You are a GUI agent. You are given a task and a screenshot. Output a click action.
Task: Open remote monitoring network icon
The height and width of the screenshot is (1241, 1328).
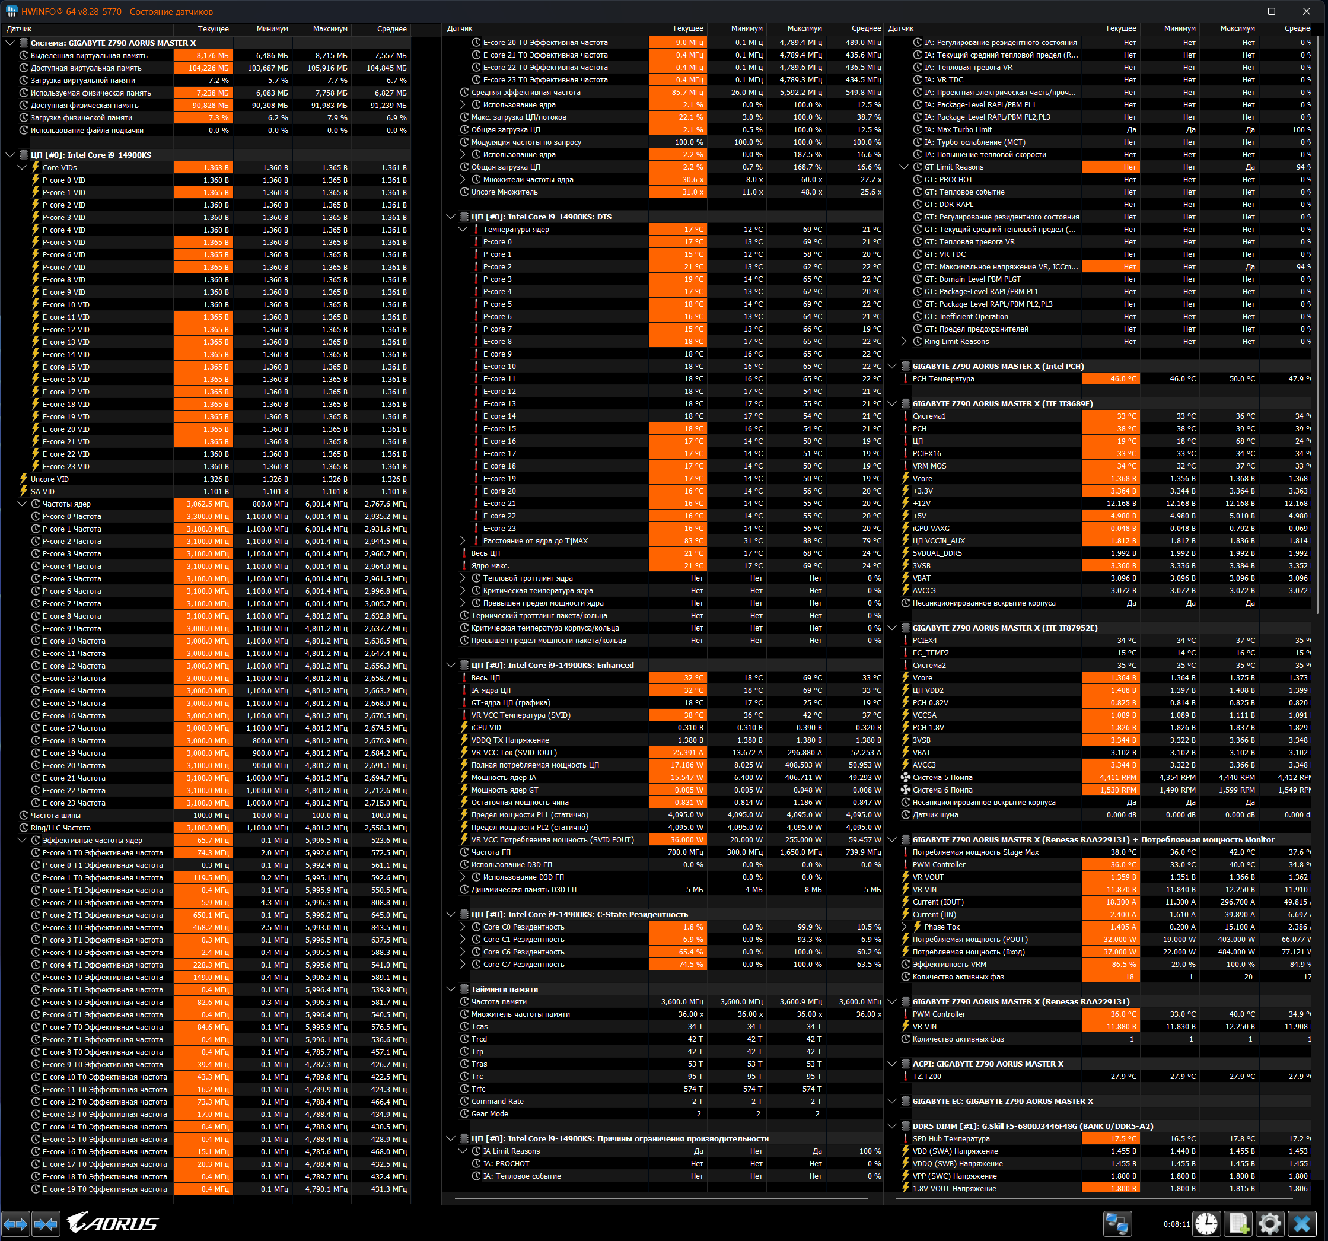[1117, 1224]
